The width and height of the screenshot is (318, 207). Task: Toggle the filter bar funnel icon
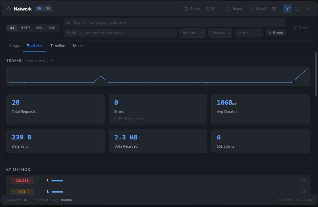287,9
